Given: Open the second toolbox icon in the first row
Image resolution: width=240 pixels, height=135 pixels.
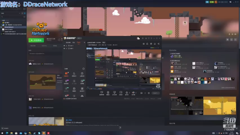Looking at the screenshot, I should point(74,74).
